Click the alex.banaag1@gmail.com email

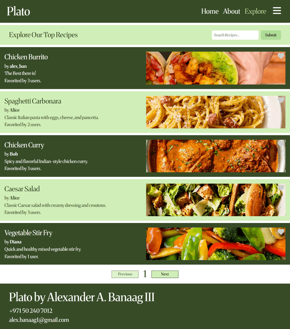point(39,320)
